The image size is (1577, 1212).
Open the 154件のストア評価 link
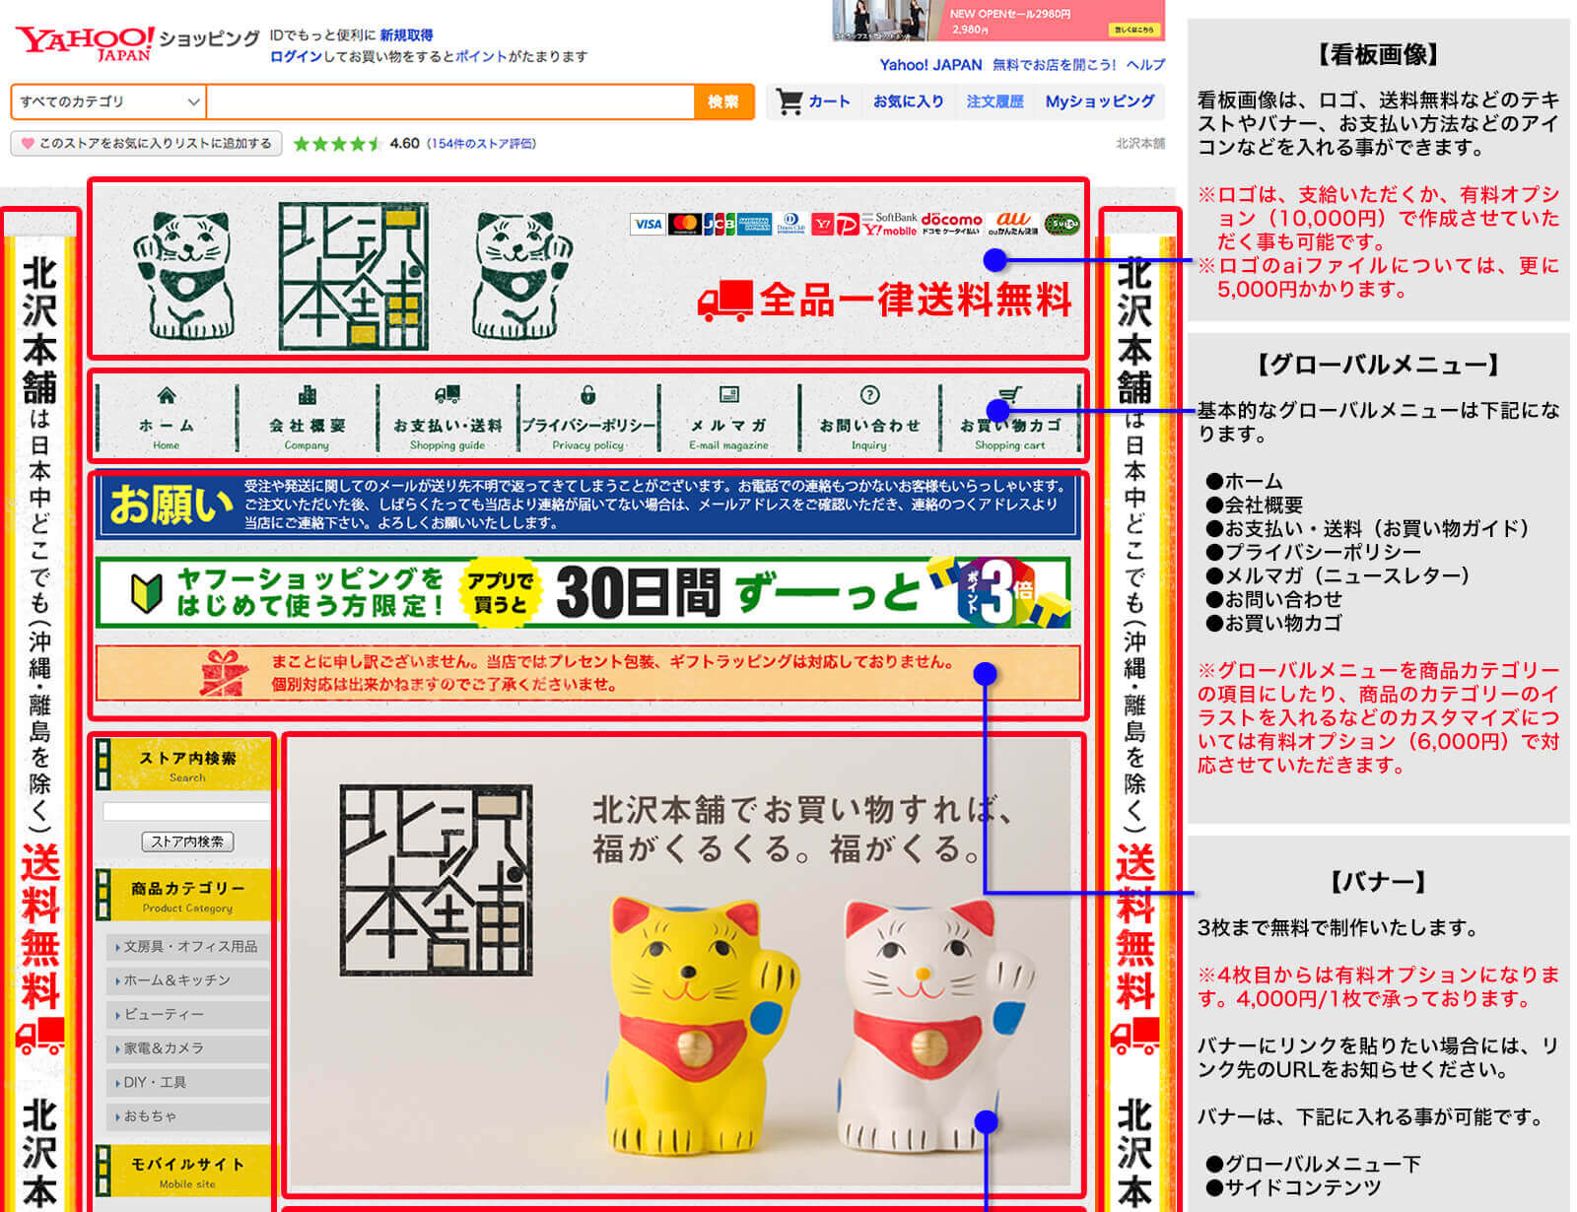481,143
